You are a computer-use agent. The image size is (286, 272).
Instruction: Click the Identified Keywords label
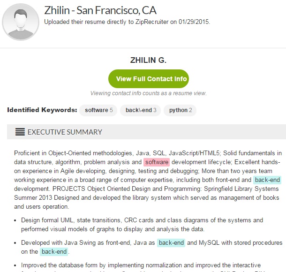[42, 110]
